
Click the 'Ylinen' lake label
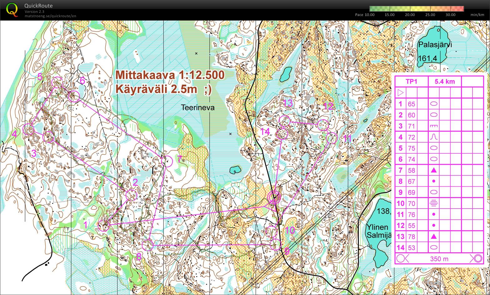[377, 227]
